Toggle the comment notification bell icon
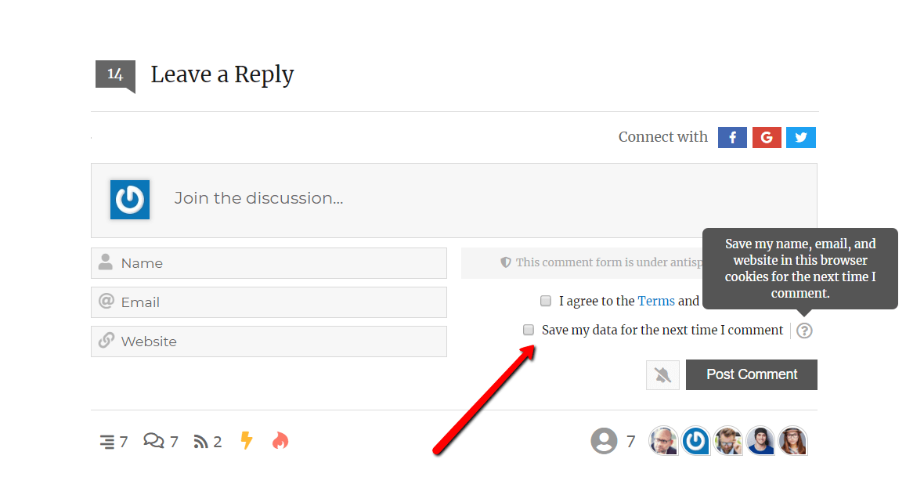The image size is (924, 477). tap(662, 375)
